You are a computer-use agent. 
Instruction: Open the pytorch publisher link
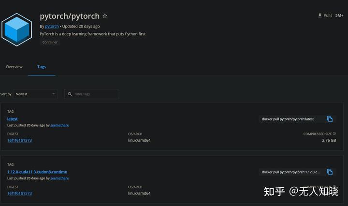52,27
